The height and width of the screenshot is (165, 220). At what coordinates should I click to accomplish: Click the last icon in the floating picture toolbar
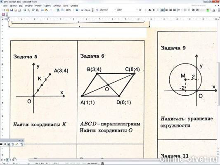(22, 144)
